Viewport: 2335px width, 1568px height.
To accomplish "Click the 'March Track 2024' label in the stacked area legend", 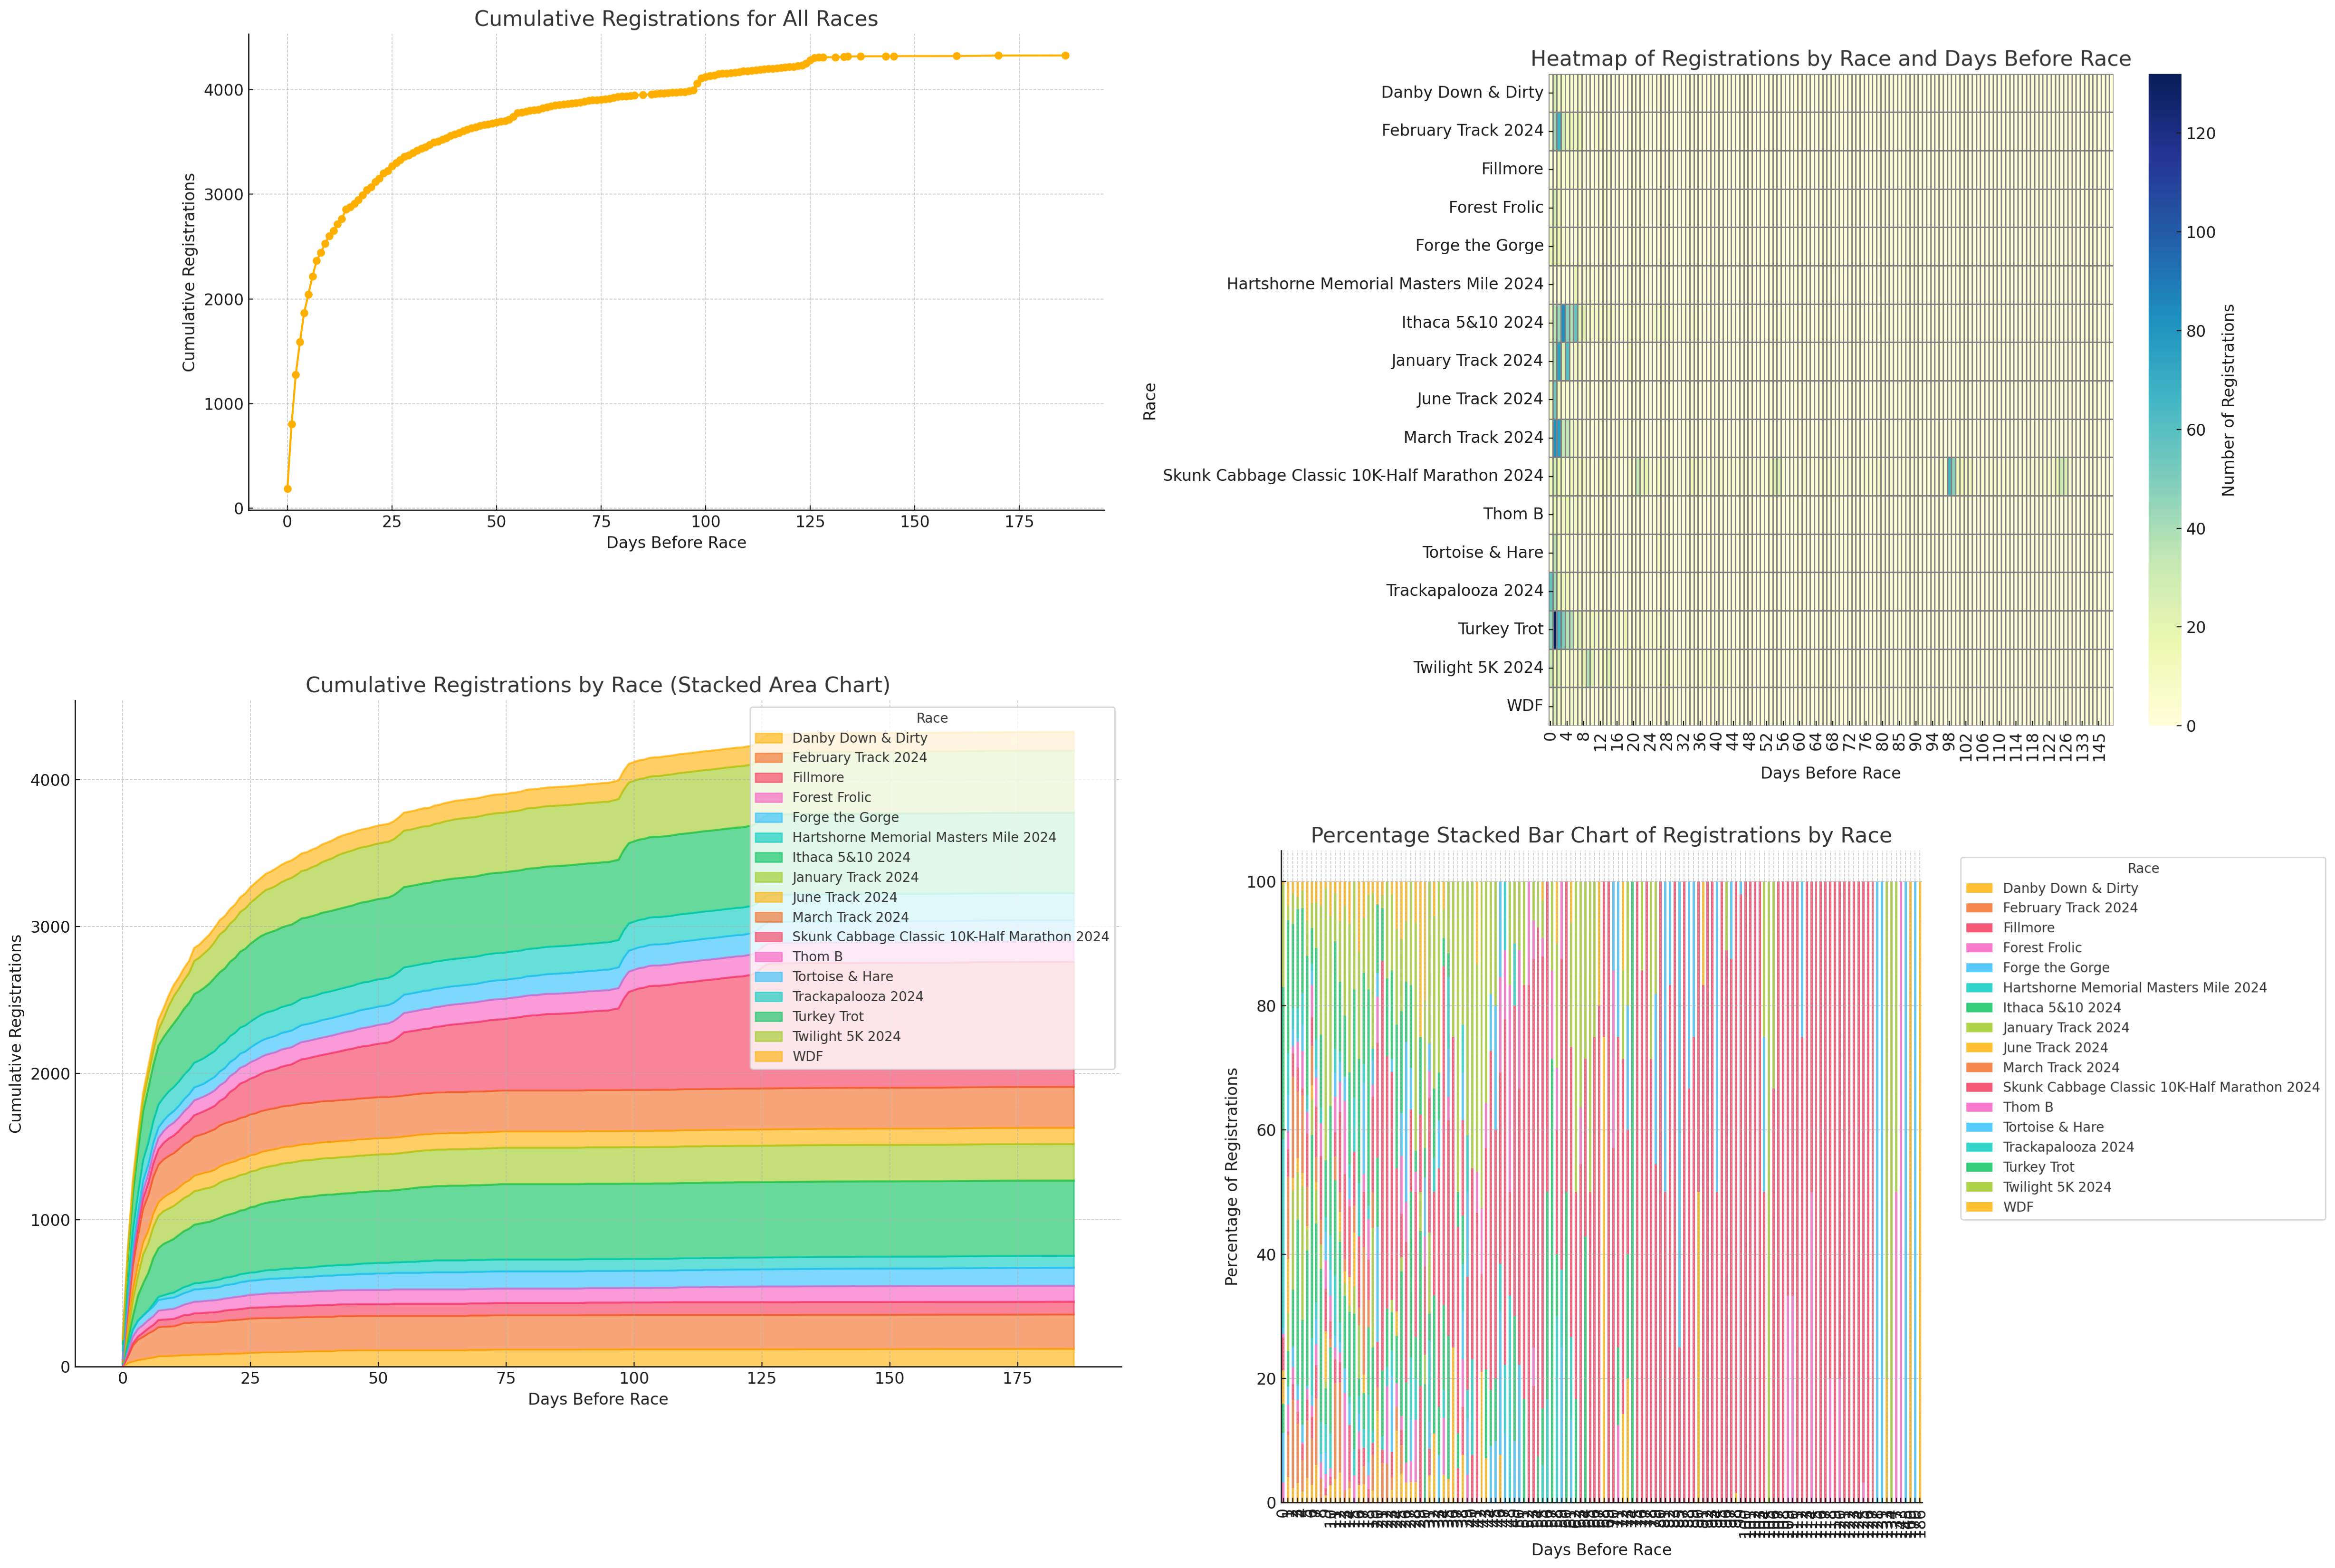I will (850, 917).
